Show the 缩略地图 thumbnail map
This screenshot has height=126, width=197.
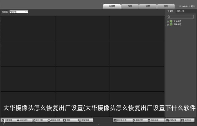(138, 120)
